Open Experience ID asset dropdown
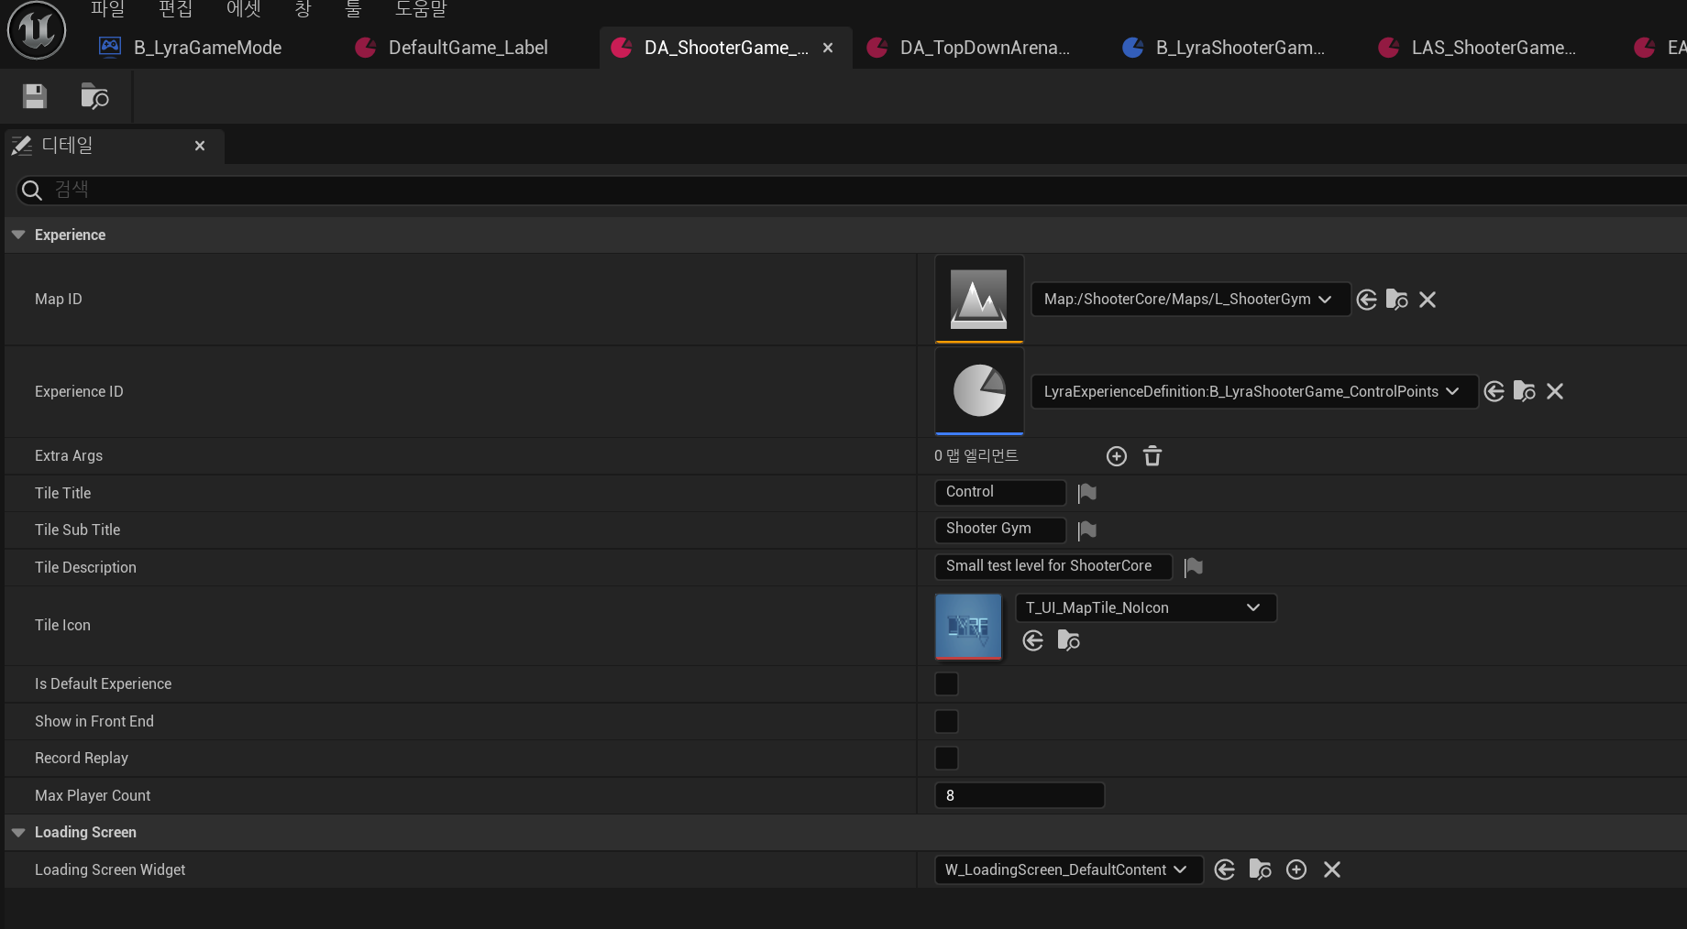This screenshot has width=1687, height=929. point(1254,391)
